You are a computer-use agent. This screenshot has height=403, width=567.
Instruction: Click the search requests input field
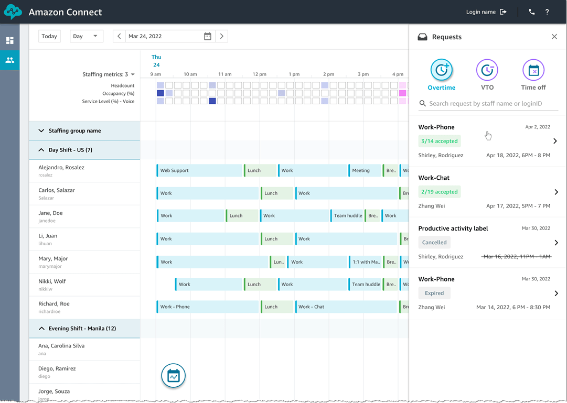pyautogui.click(x=487, y=103)
